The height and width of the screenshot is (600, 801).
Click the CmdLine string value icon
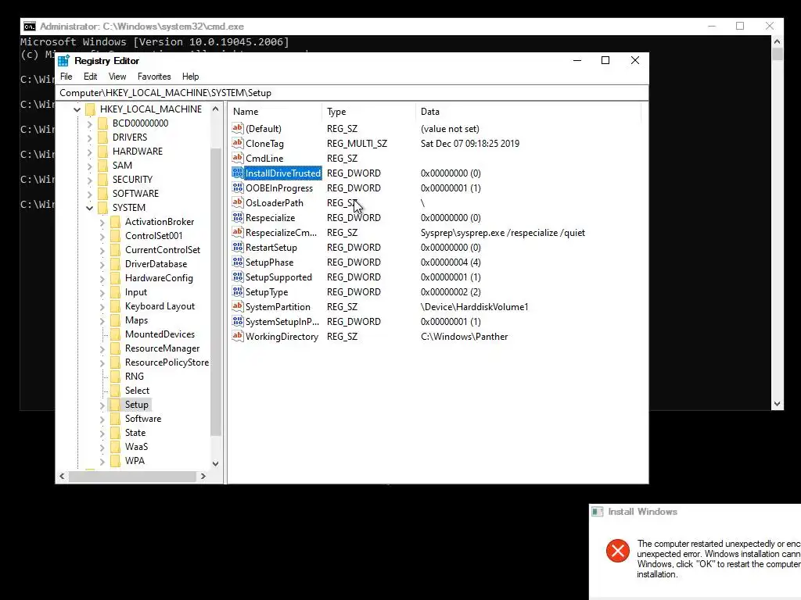(238, 158)
